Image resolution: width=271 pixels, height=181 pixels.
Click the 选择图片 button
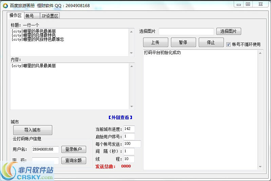coord(229,31)
